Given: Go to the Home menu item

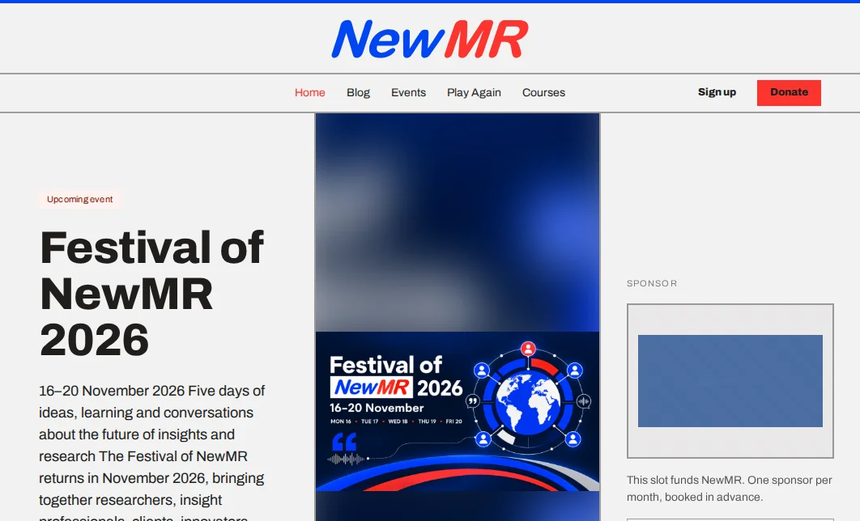Looking at the screenshot, I should coord(310,92).
